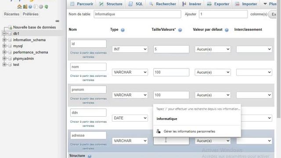281x158 pixels.
Task: Click the Nouvelle base de données icon
Action: tap(11, 27)
